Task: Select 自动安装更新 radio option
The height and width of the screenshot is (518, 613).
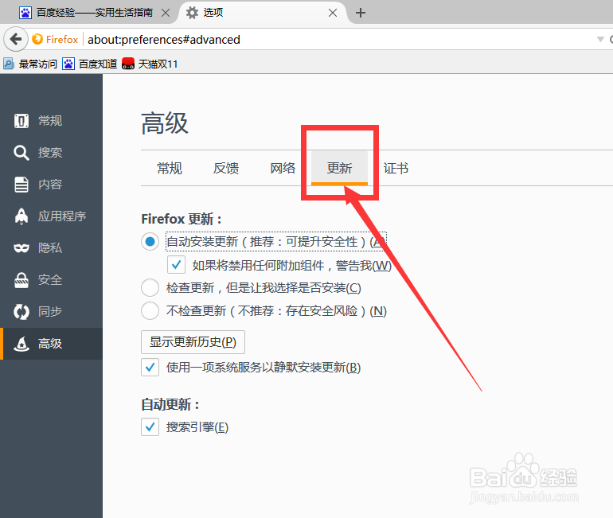Action: click(x=150, y=242)
